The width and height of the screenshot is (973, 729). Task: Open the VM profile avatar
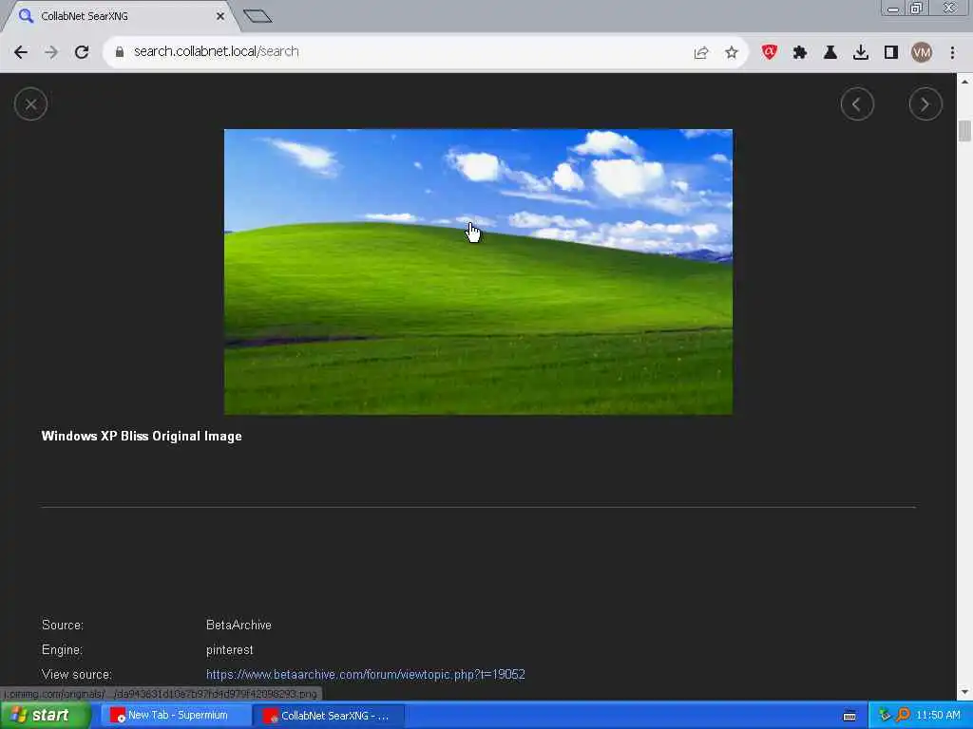click(922, 52)
